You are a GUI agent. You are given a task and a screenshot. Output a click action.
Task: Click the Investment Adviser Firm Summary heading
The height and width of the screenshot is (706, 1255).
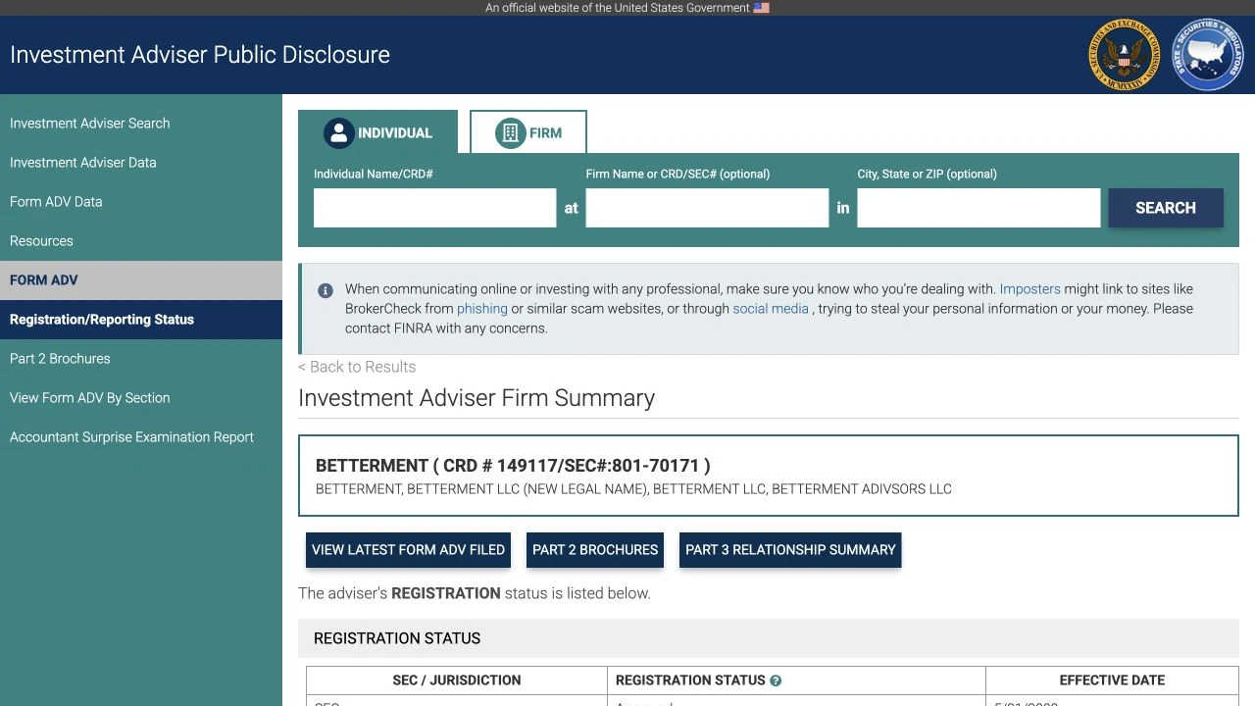(x=477, y=398)
